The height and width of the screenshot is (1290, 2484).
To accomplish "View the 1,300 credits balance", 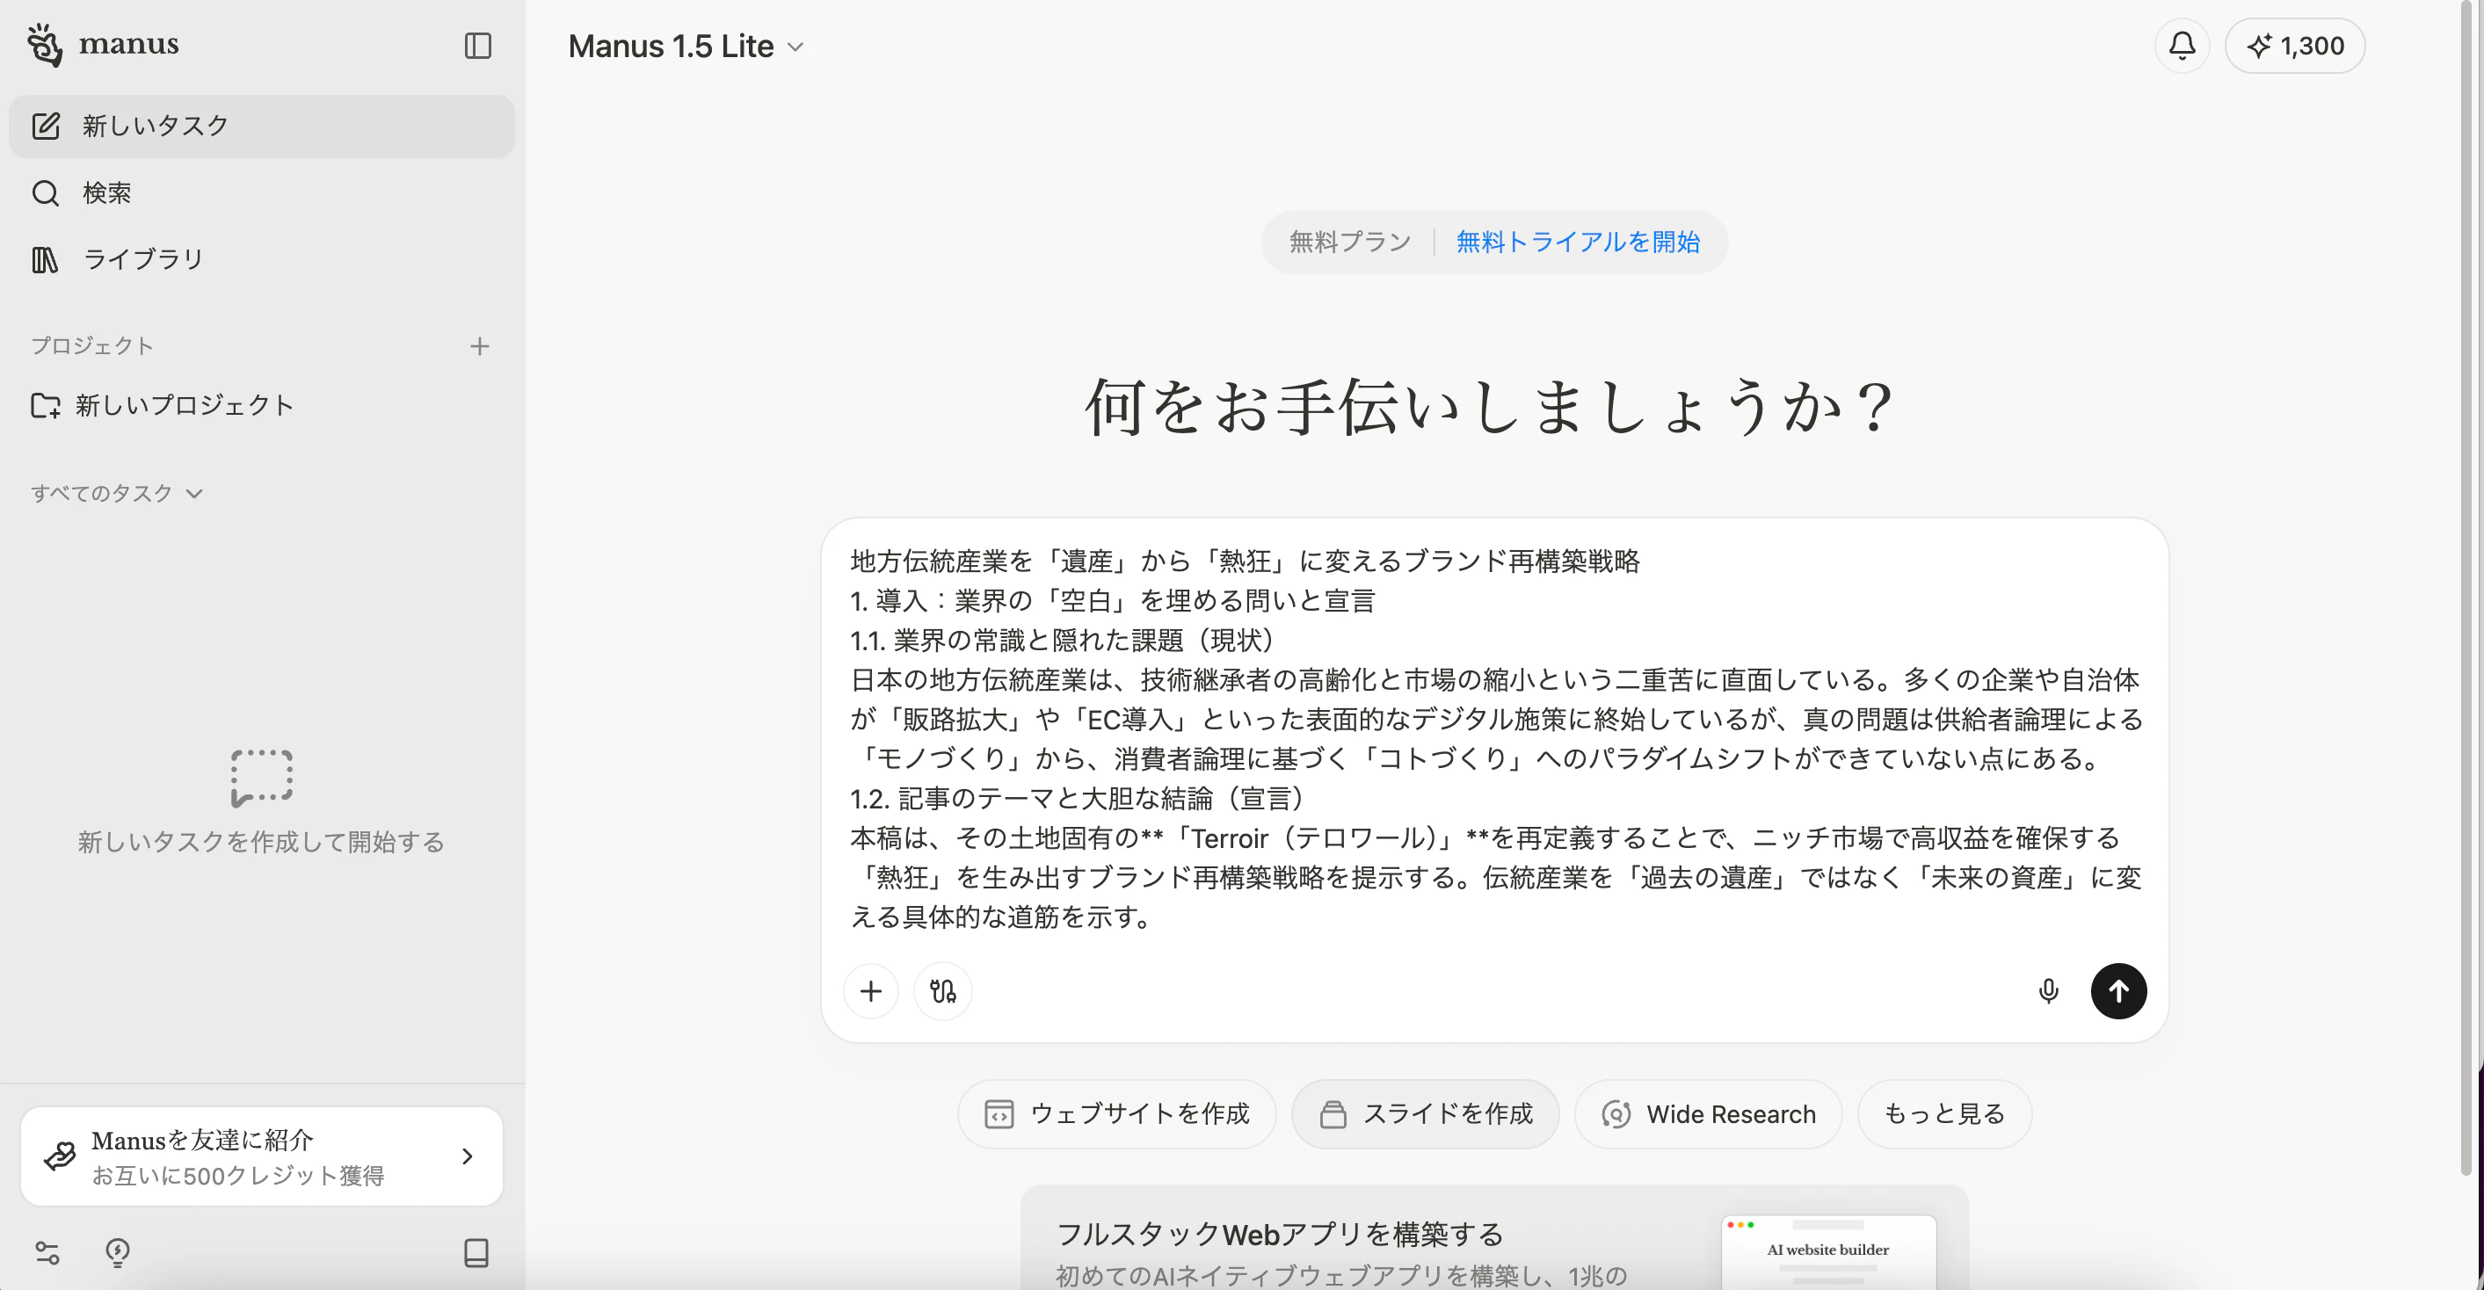I will coord(2295,46).
